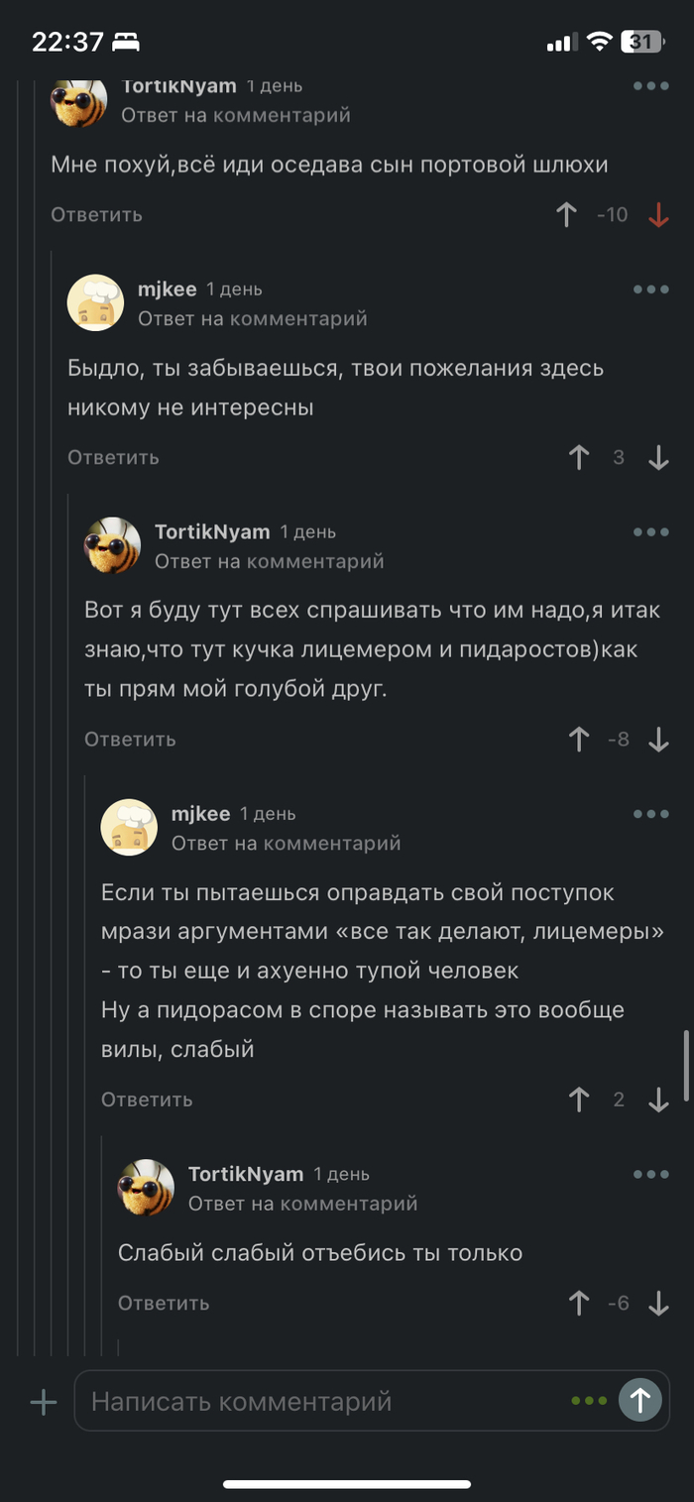The image size is (694, 1502).
Task: Upvote the mjkee comment rated 3
Action: (579, 457)
